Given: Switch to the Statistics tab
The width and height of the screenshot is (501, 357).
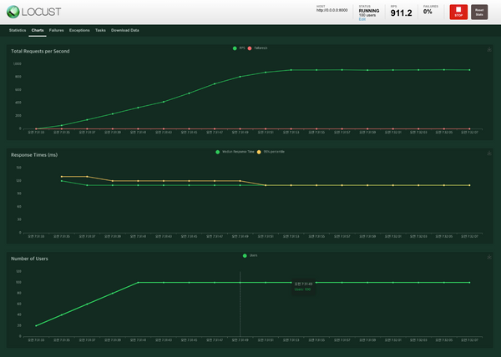Looking at the screenshot, I should tap(18, 29).
